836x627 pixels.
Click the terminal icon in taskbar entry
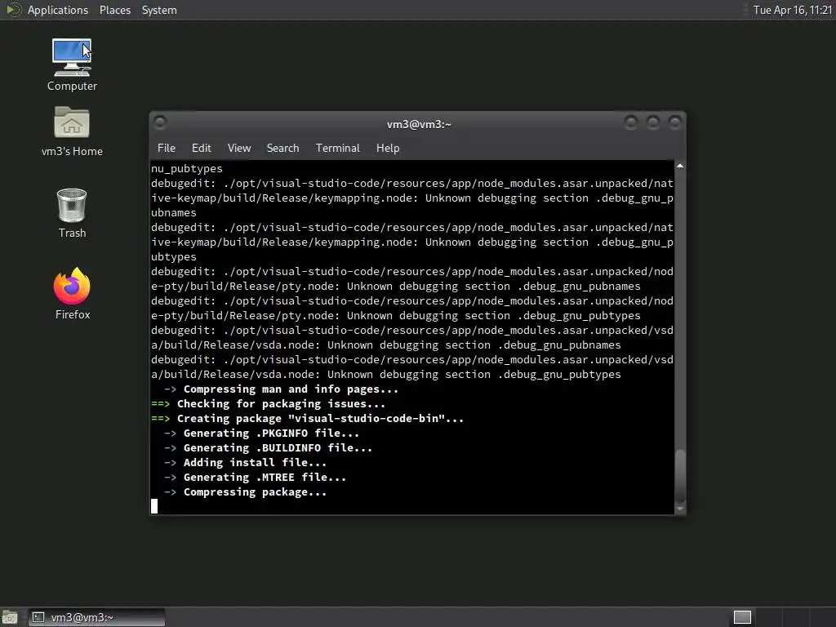(x=38, y=617)
